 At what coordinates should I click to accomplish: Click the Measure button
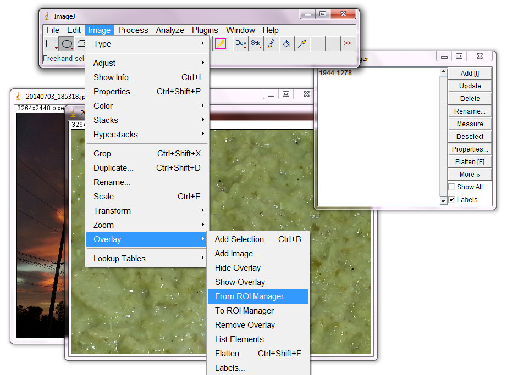click(x=469, y=124)
